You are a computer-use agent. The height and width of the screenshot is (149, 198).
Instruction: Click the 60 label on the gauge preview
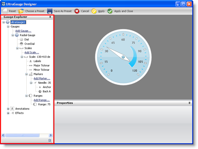click(x=123, y=39)
